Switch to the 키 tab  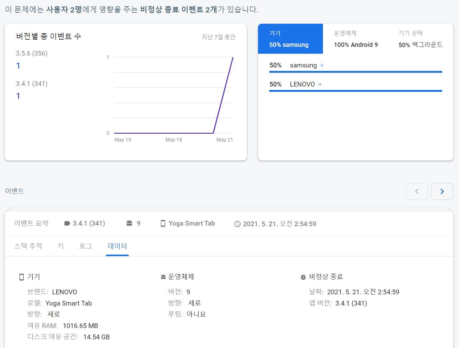(x=61, y=246)
